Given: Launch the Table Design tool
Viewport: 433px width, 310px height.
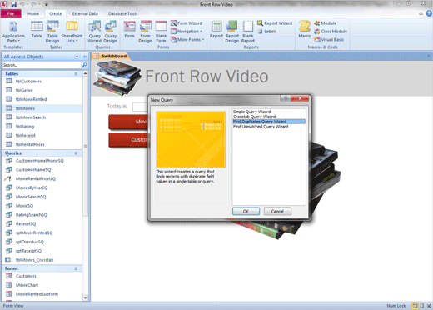Looking at the screenshot, I should click(x=52, y=32).
